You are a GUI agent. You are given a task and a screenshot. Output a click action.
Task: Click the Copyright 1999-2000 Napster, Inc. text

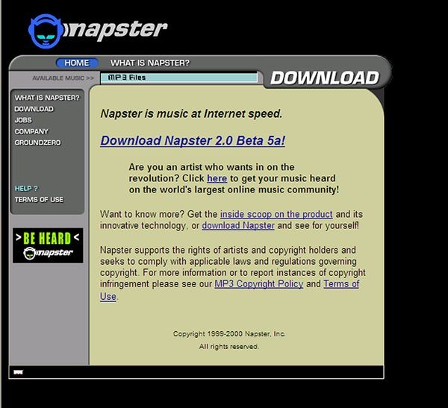(x=229, y=333)
